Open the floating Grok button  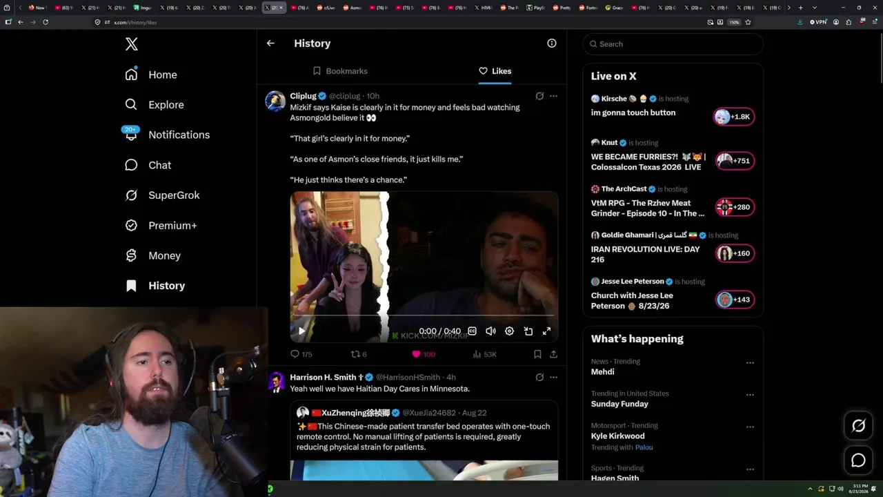point(858,426)
